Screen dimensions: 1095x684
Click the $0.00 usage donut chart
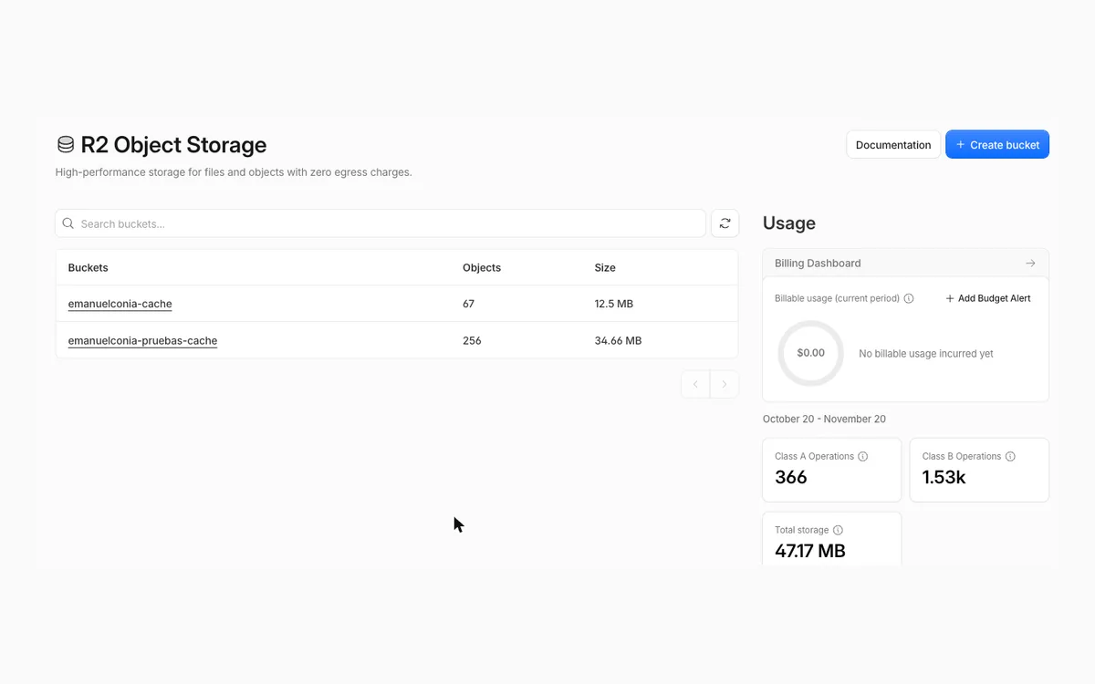click(x=810, y=353)
